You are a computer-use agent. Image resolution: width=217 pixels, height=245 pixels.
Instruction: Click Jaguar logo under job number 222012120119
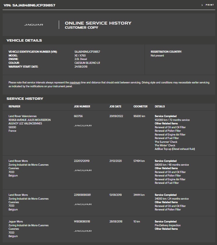(83, 170)
